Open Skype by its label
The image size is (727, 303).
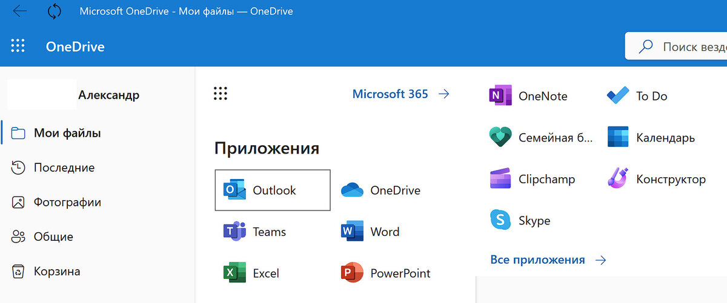point(534,221)
